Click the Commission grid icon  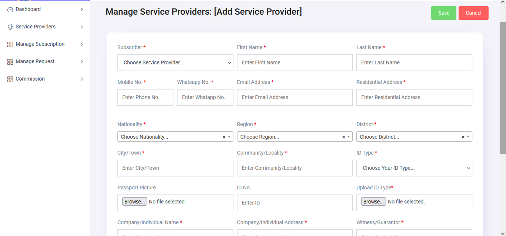click(10, 79)
